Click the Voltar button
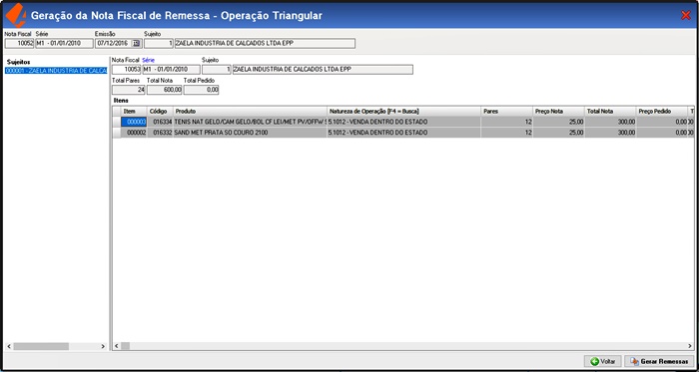Screen dimensions: 699x372 pos(603,361)
